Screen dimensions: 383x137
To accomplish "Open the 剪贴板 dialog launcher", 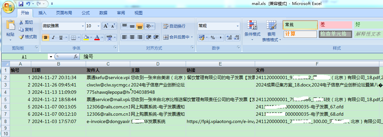I will 37,47.
